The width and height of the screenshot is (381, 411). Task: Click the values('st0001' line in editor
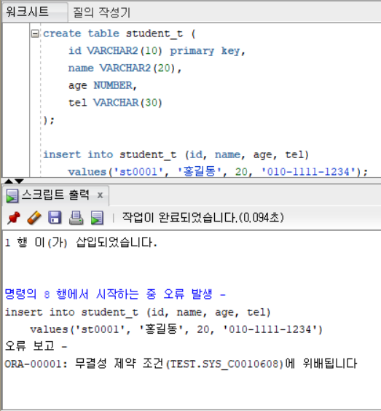click(x=218, y=172)
